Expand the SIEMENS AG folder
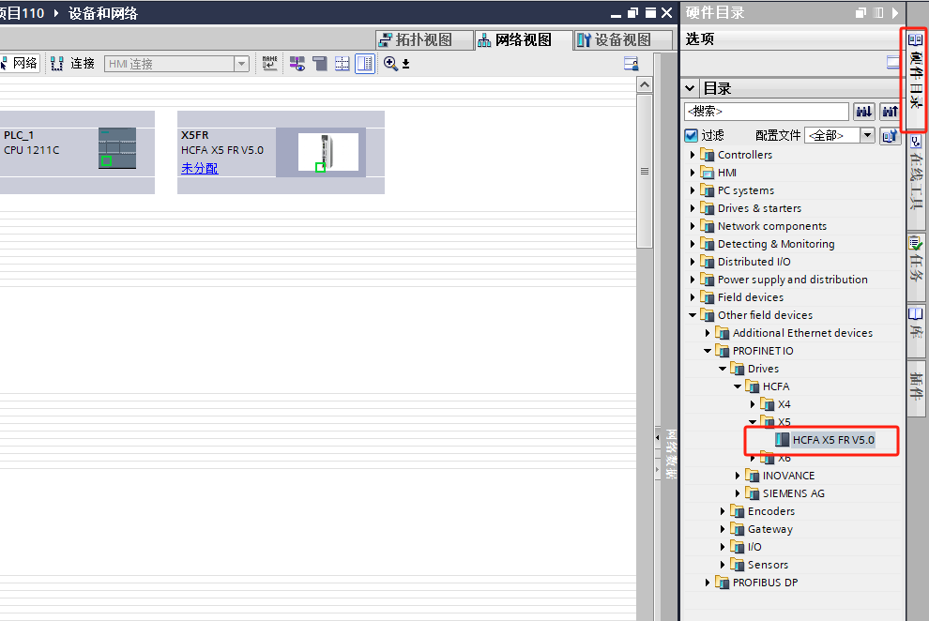The width and height of the screenshot is (929, 621). [x=738, y=493]
